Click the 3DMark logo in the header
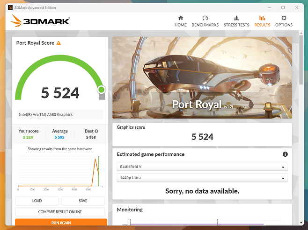Screen dimensions: 308x230 pos(40,21)
